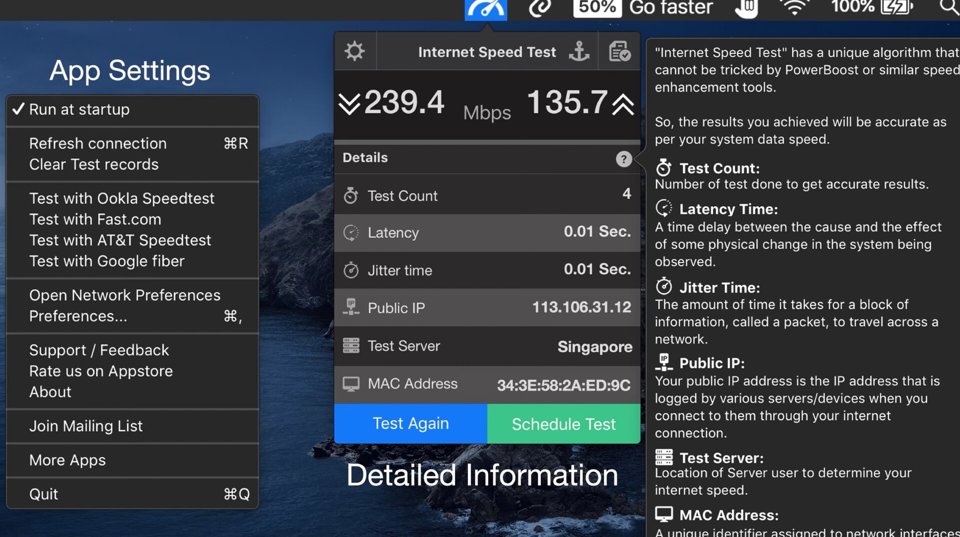This screenshot has width=960, height=537.
Task: Choose Rate us on Appstore
Action: click(x=132, y=371)
